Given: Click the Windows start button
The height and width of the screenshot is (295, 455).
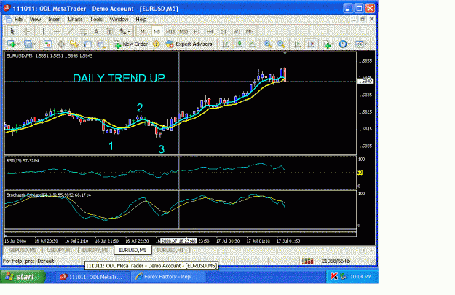Looking at the screenshot, I should pos(23,277).
